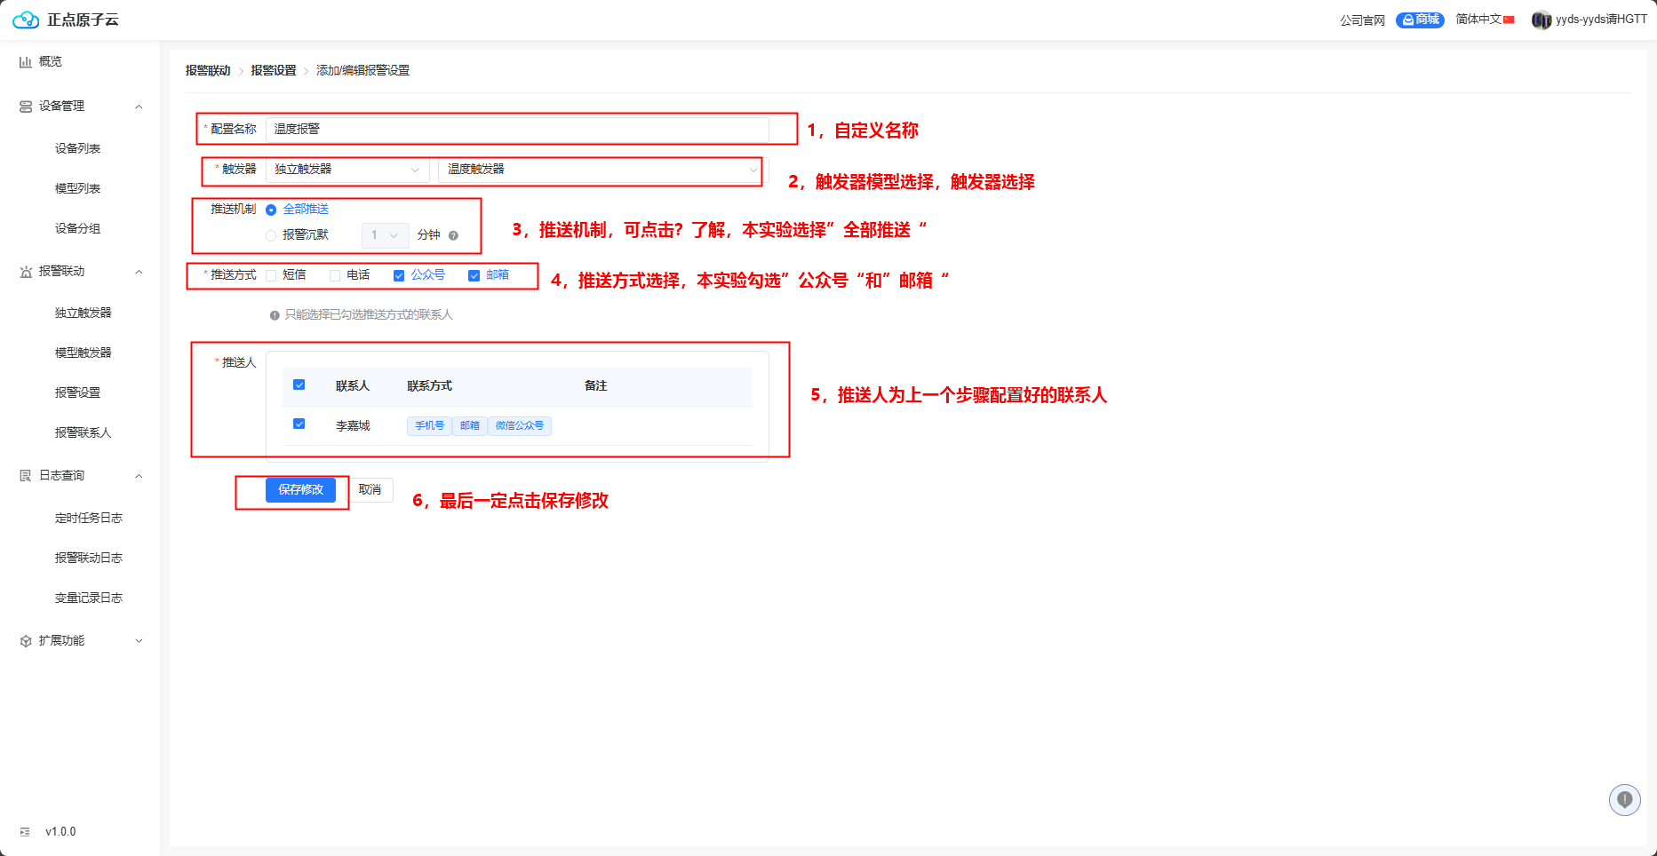Click the 保存修改 button
1657x856 pixels.
click(x=300, y=490)
